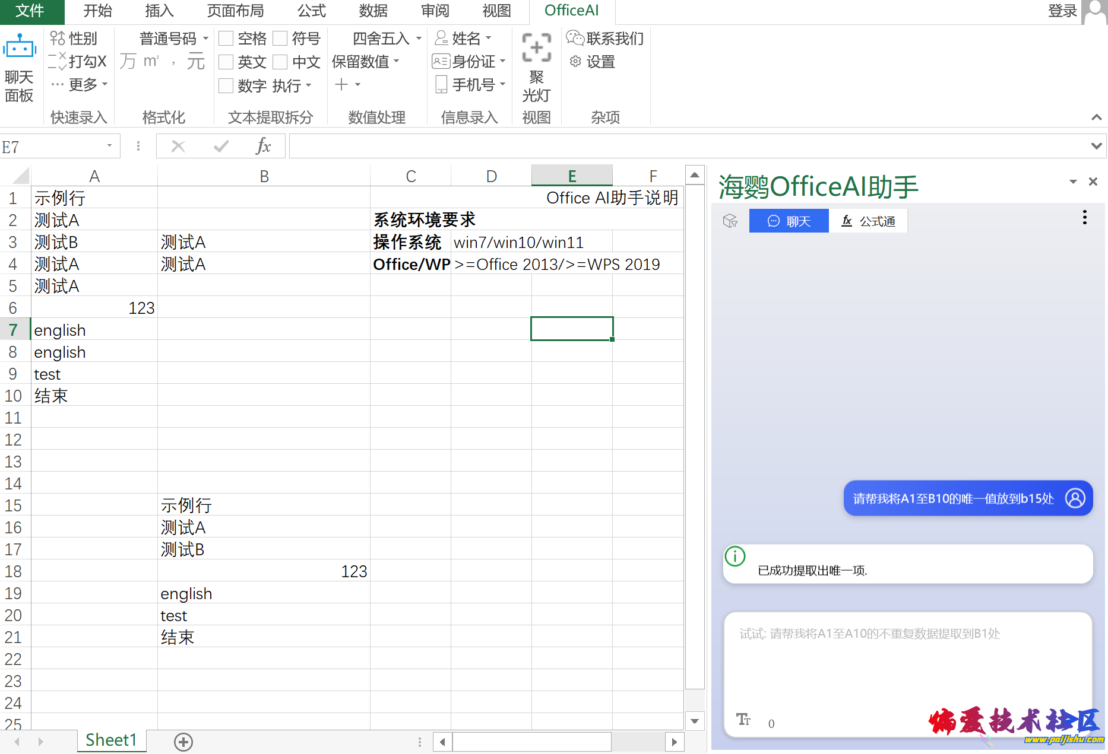Click the 执行 execute button
The width and height of the screenshot is (1108, 754).
point(292,86)
